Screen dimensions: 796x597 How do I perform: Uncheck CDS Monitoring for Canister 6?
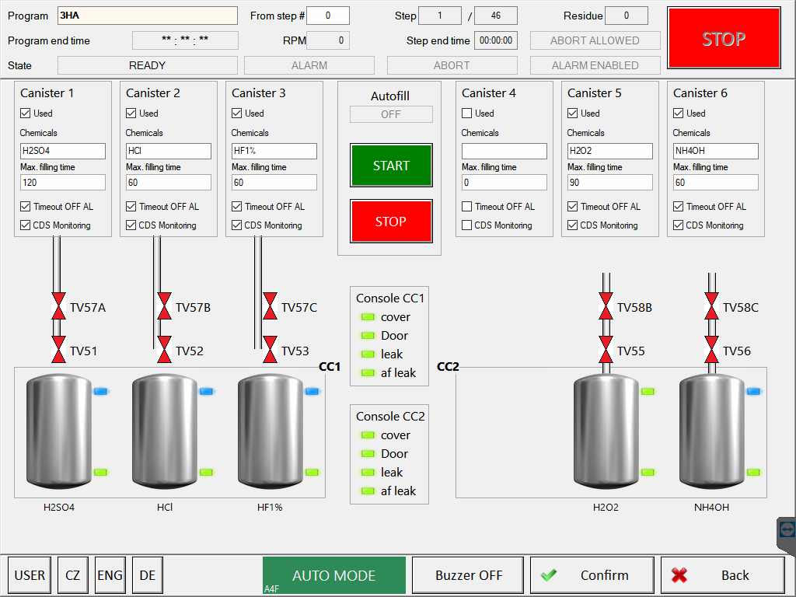coord(679,225)
